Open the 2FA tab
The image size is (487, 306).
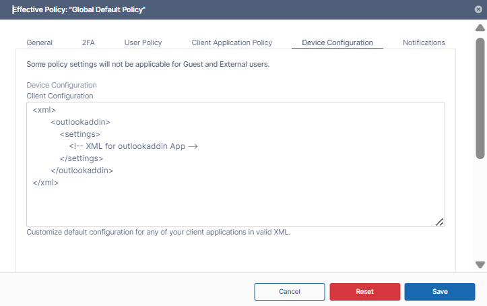88,42
